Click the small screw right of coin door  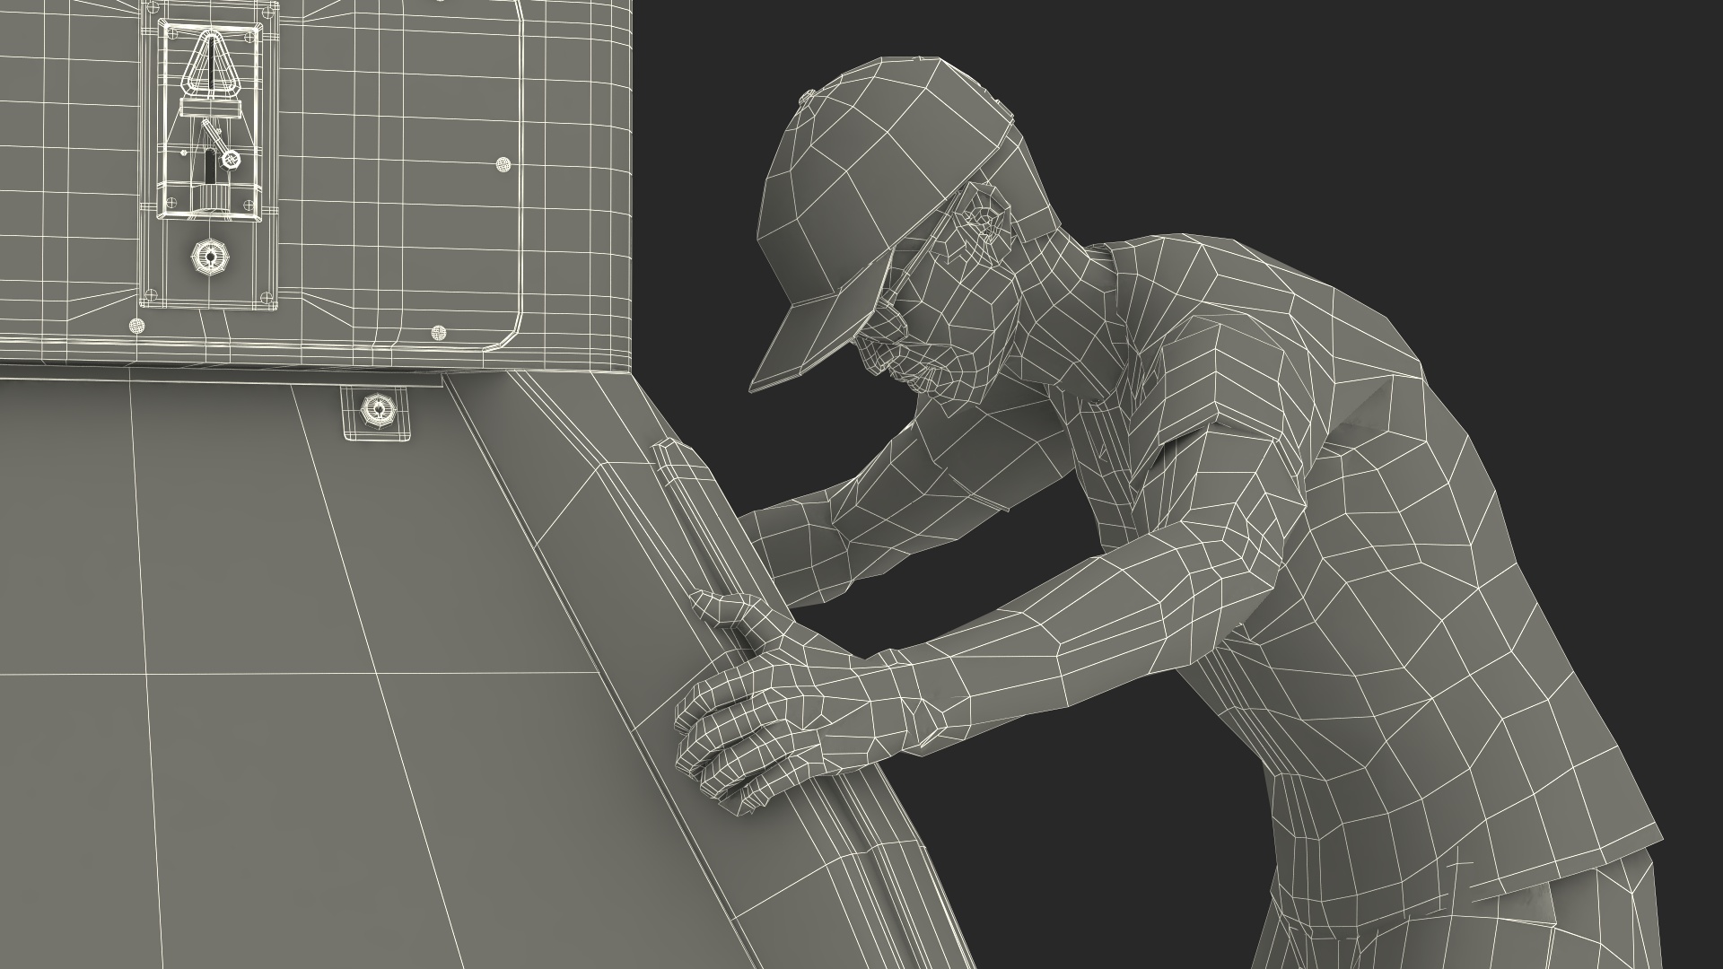coord(503,164)
